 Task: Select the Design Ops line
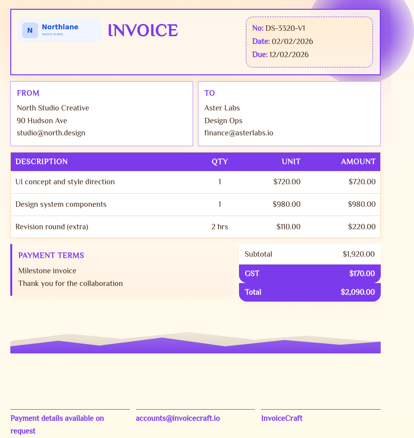223,120
